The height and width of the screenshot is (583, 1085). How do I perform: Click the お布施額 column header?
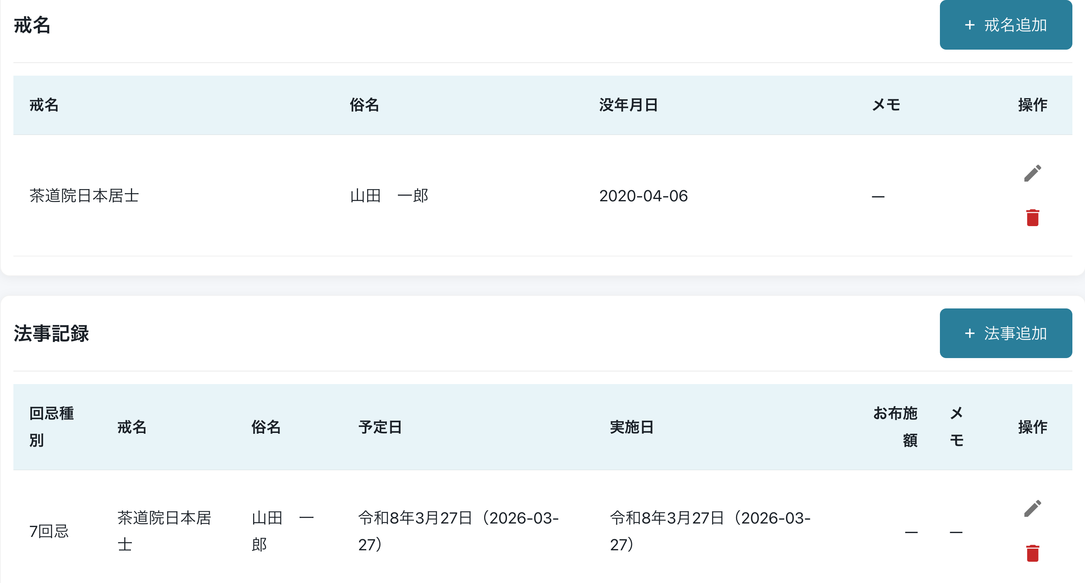point(895,426)
